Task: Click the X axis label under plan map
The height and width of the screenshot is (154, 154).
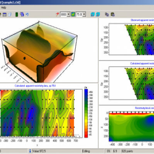Action: click(x=37, y=145)
